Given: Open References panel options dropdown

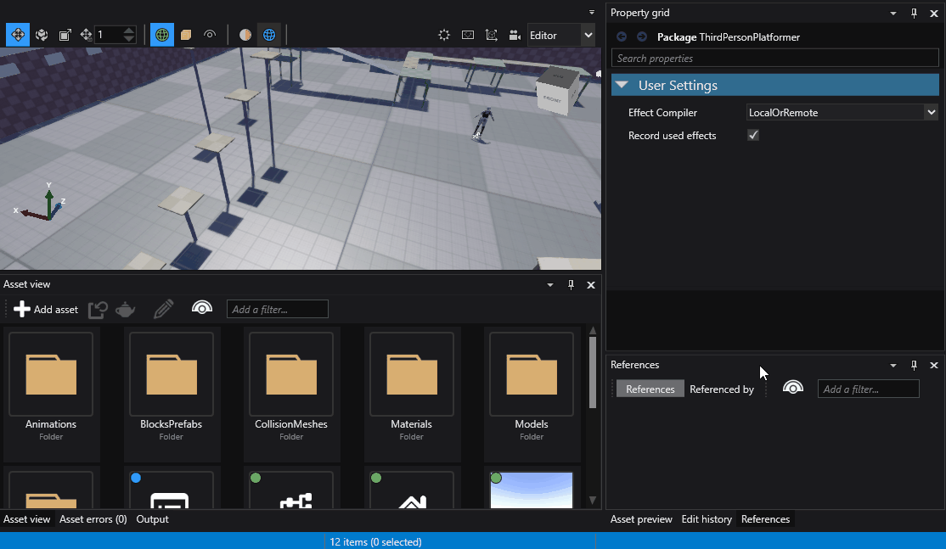Looking at the screenshot, I should point(893,365).
